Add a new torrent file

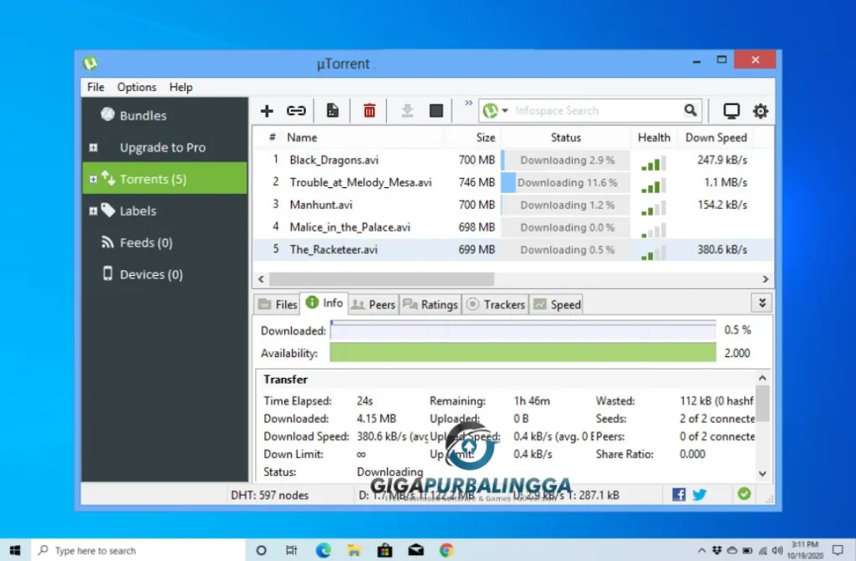tap(266, 110)
